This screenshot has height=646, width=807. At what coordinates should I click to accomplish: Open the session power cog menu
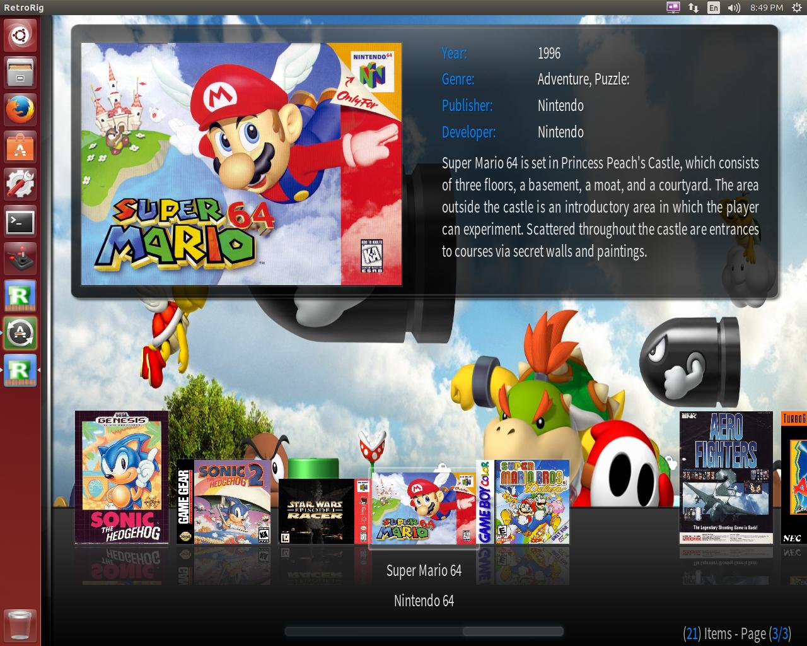pos(796,8)
